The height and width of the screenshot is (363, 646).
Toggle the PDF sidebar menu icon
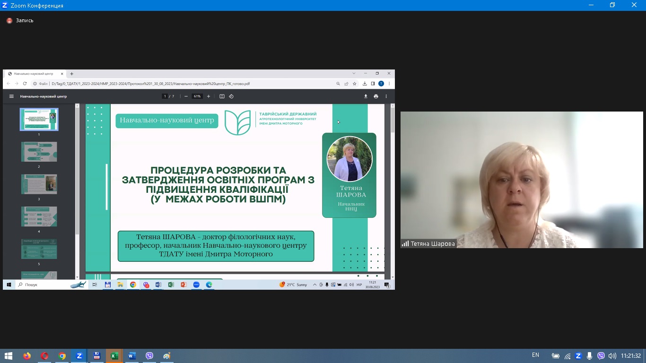(11, 96)
